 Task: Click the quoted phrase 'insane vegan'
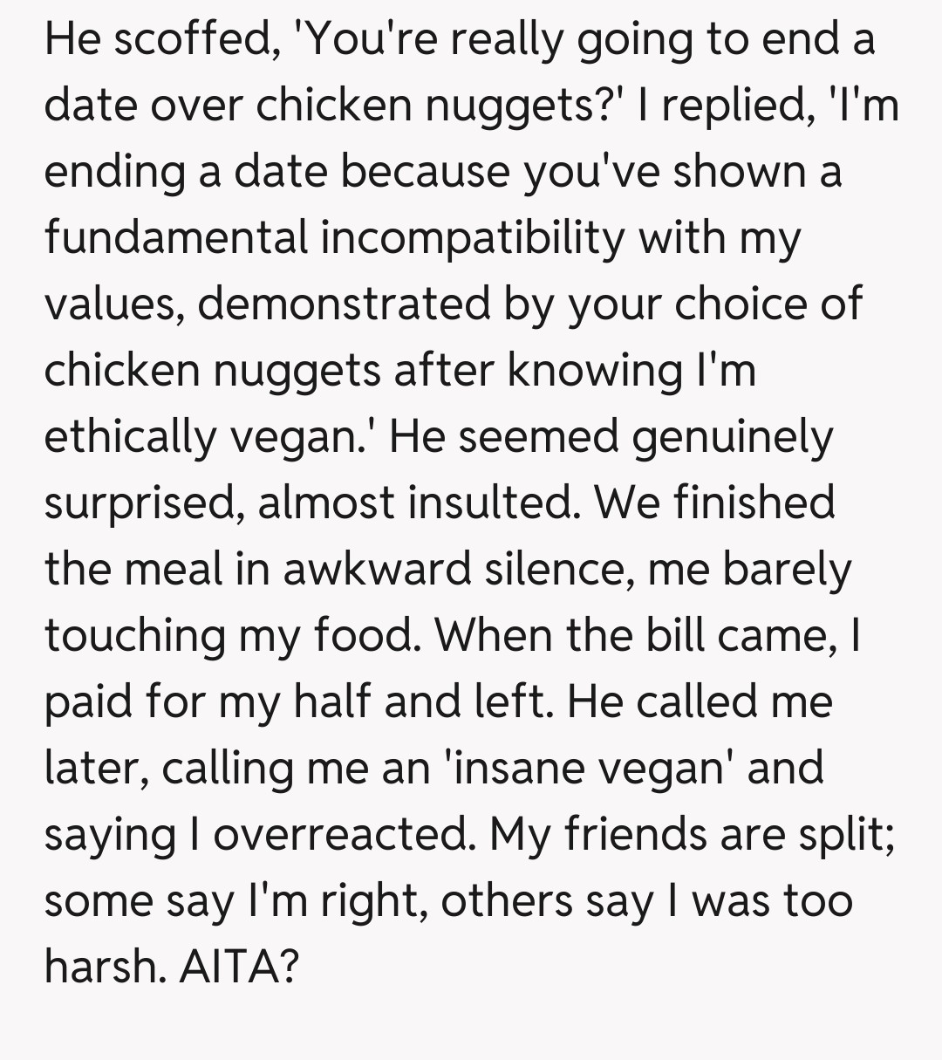[x=593, y=769]
